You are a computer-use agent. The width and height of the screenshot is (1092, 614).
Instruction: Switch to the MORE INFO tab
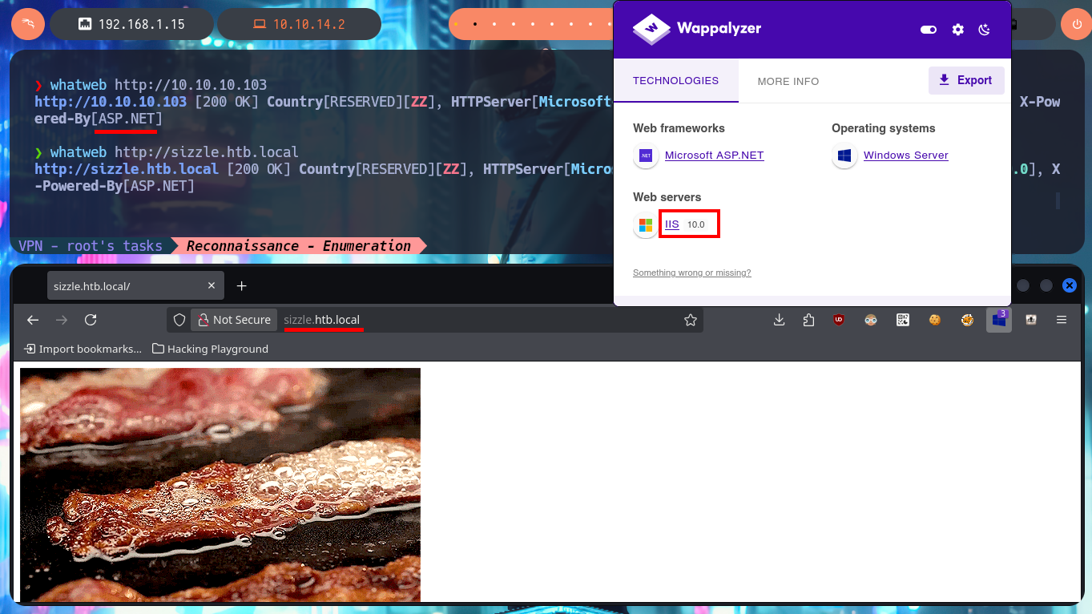point(788,81)
